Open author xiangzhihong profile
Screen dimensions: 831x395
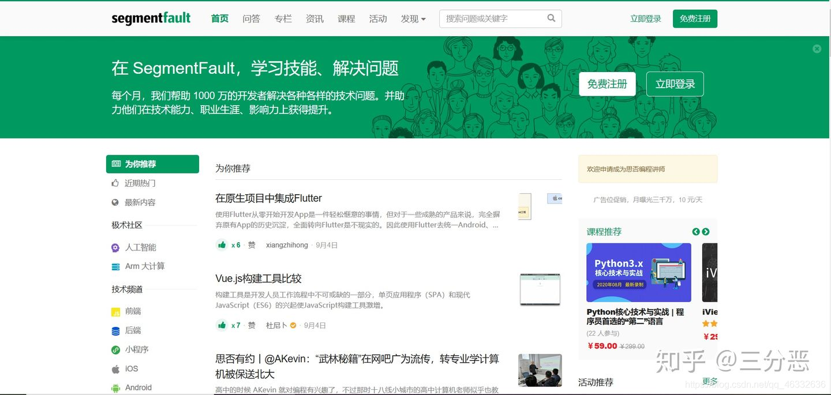click(x=287, y=245)
